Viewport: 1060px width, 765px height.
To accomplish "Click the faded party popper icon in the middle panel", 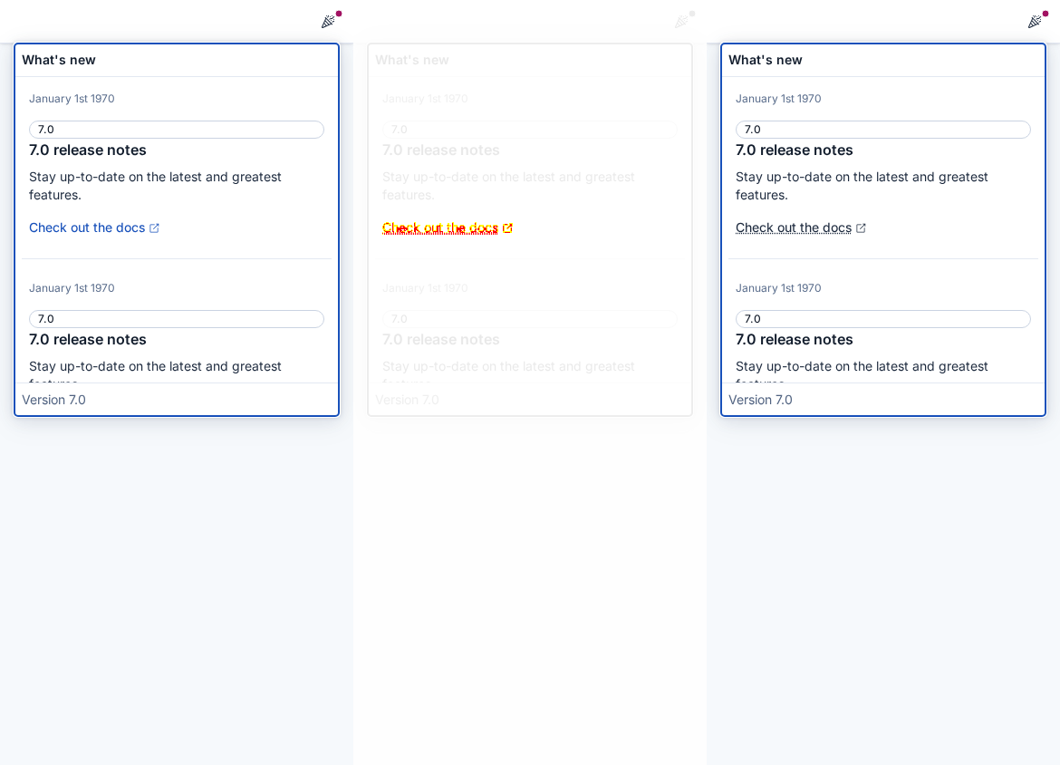I will tap(681, 22).
